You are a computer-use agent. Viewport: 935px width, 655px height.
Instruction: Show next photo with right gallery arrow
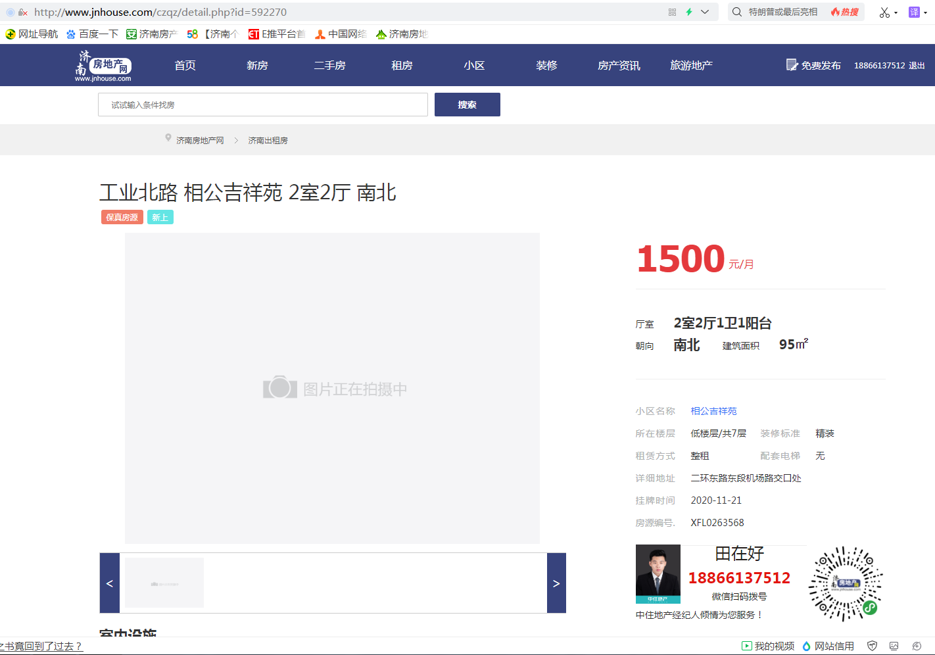(x=556, y=583)
